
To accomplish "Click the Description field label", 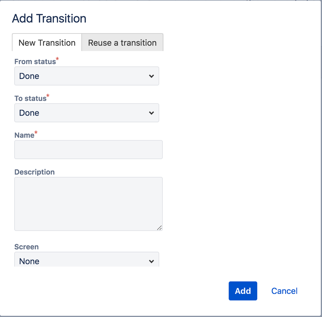I will [x=34, y=172].
